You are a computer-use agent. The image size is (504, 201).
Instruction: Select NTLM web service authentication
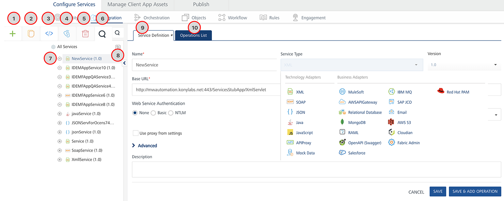[171, 113]
